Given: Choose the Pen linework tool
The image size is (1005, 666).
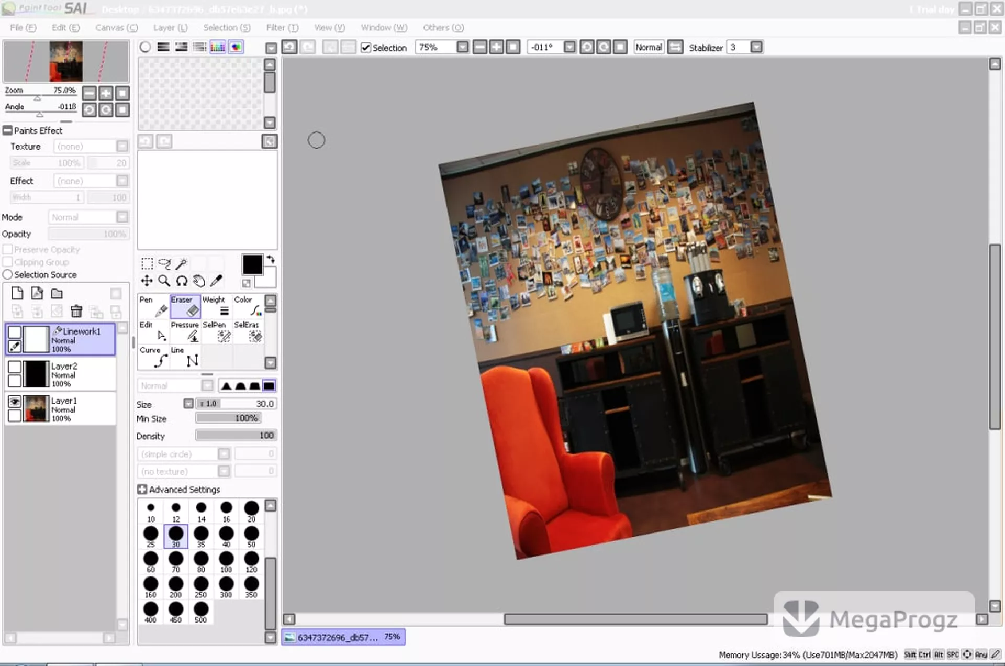Looking at the screenshot, I should coord(154,306).
